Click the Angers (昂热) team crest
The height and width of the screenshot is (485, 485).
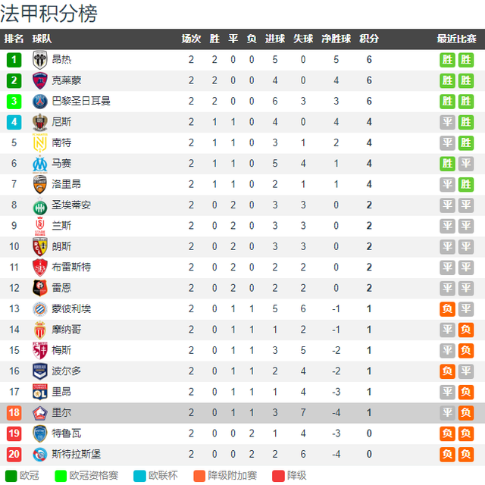point(40,60)
